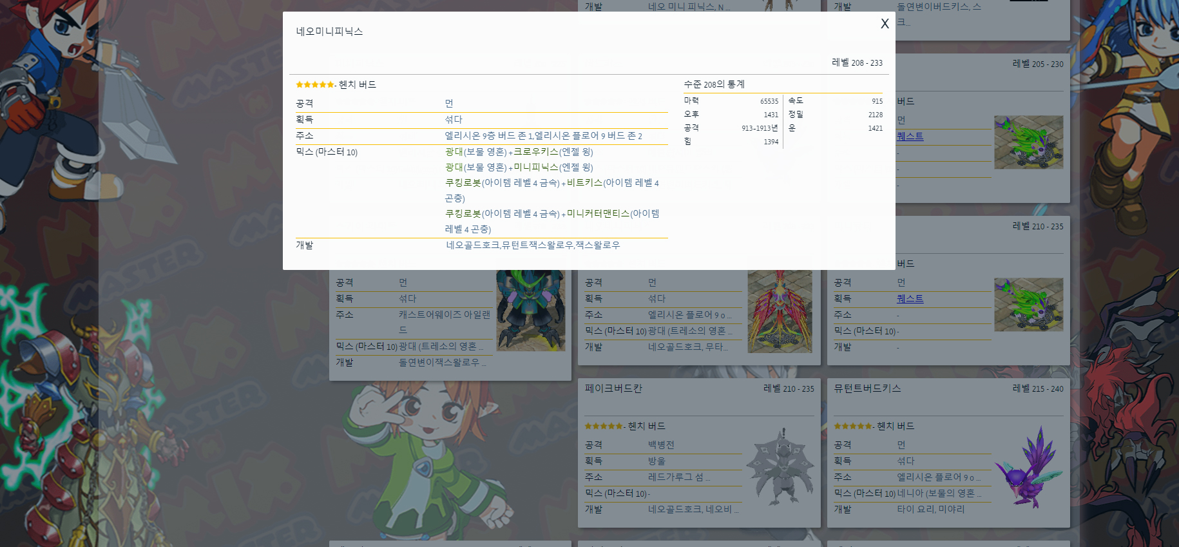Open 퀘스트 link in level 205 - 230 card
The height and width of the screenshot is (547, 1179).
(910, 137)
